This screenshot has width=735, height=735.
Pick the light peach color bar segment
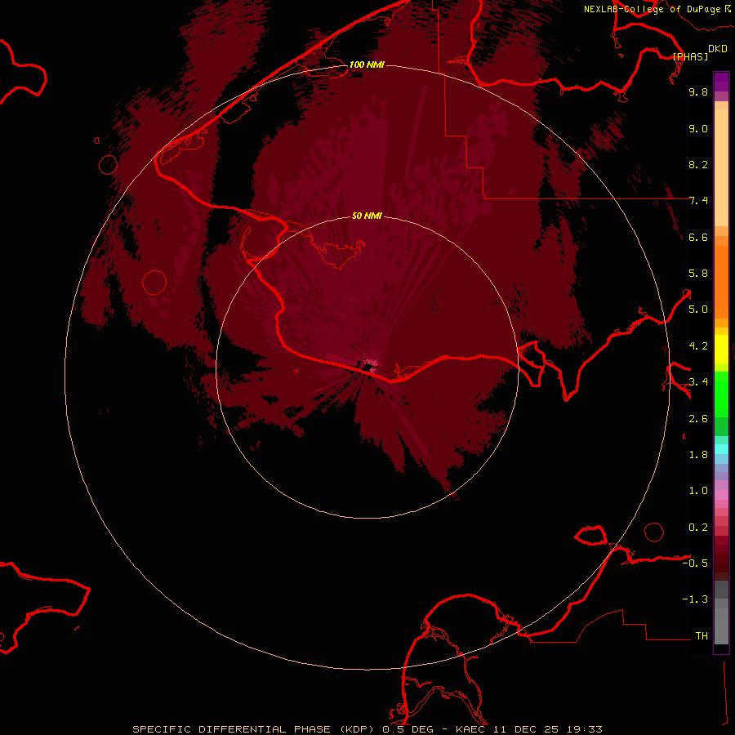tap(721, 167)
